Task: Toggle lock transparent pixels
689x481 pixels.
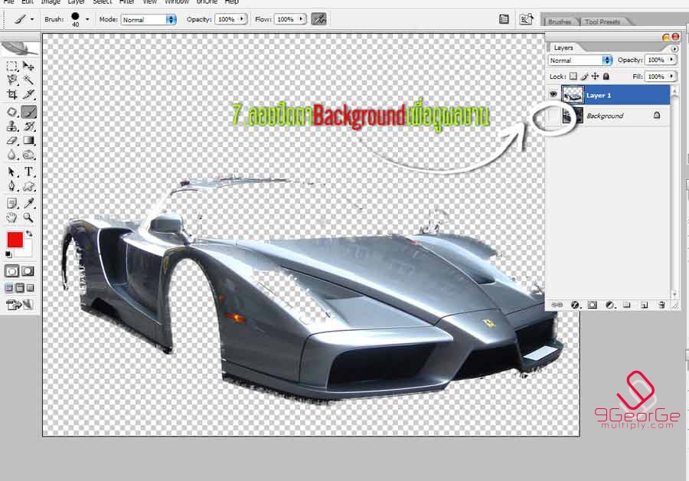Action: pyautogui.click(x=573, y=76)
